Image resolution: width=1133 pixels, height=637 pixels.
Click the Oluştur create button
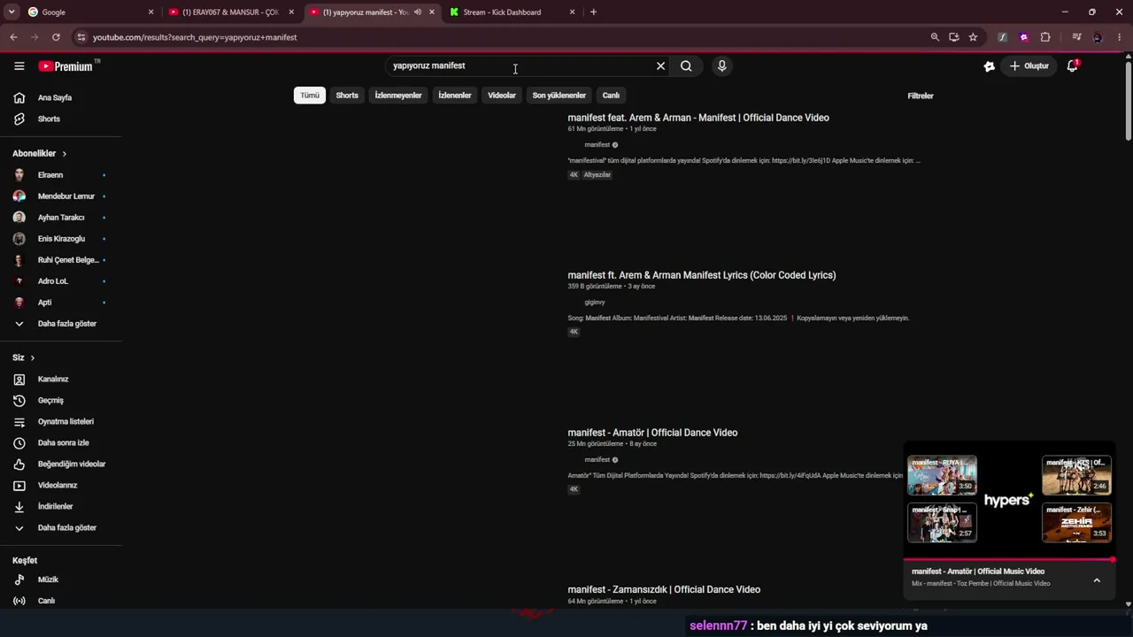pos(1029,66)
